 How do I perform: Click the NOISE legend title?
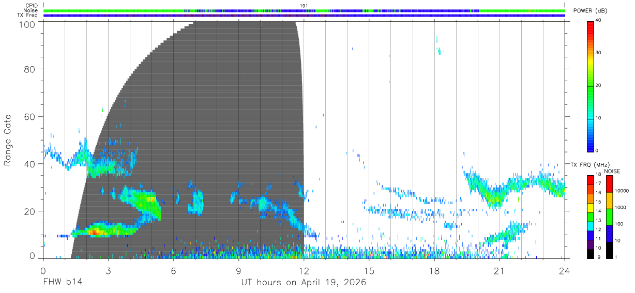point(612,171)
